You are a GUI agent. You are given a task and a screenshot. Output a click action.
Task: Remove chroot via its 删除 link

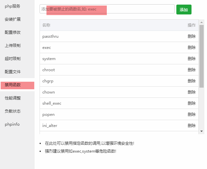[192, 70]
